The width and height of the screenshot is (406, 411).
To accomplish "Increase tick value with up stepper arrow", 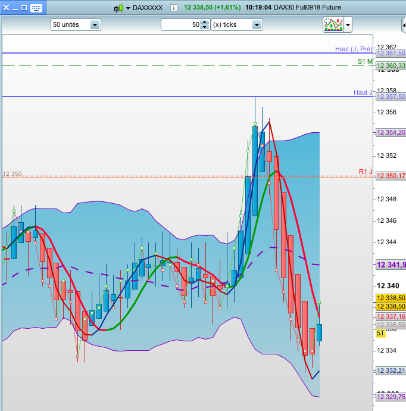I will [x=205, y=22].
